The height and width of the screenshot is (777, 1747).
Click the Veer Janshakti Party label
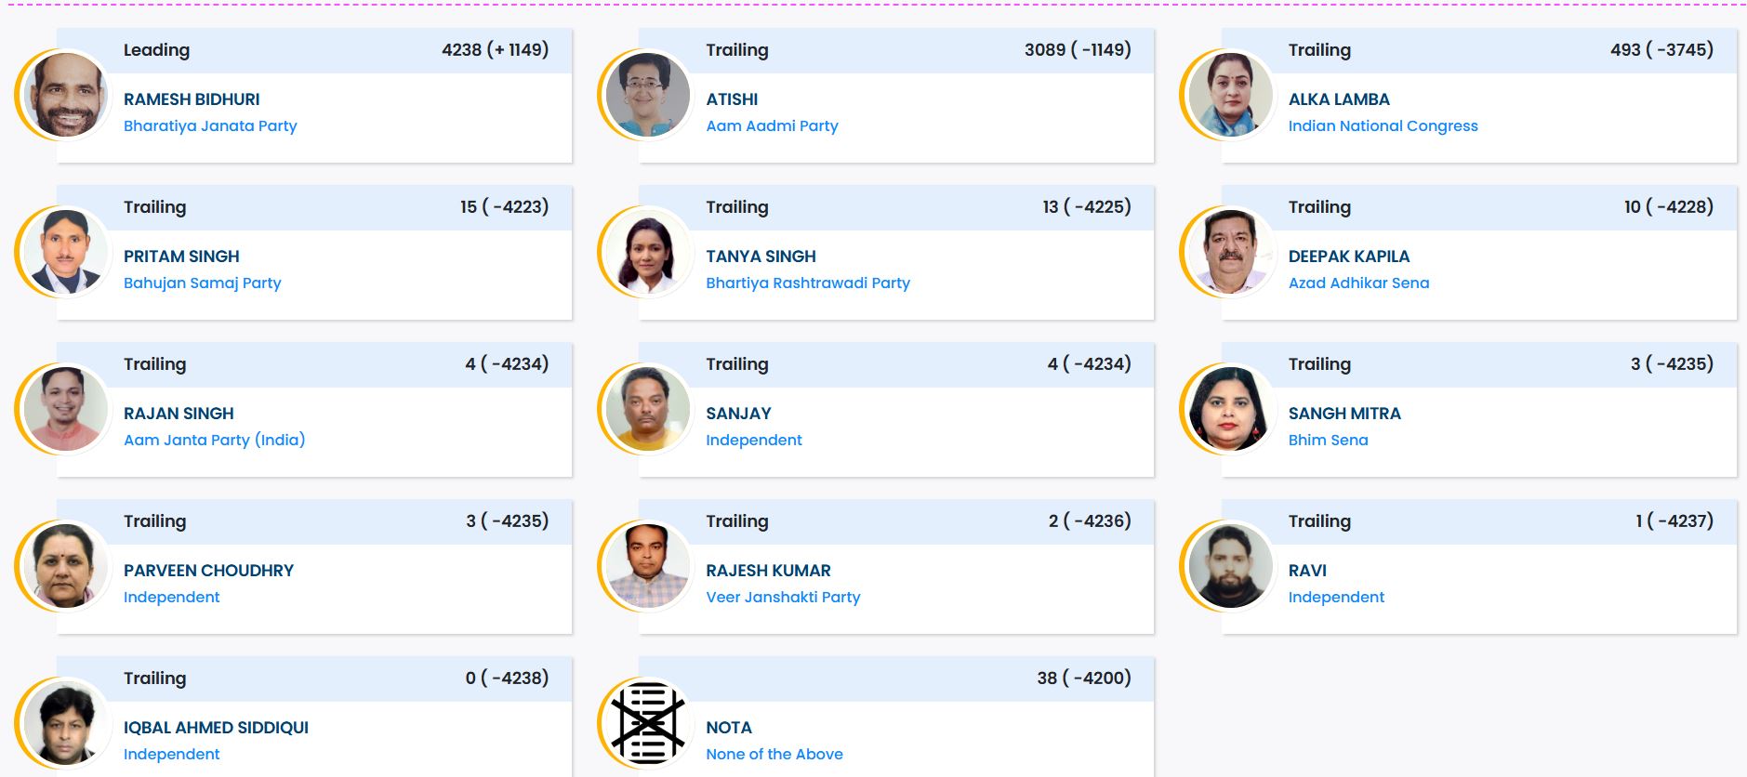point(783,597)
